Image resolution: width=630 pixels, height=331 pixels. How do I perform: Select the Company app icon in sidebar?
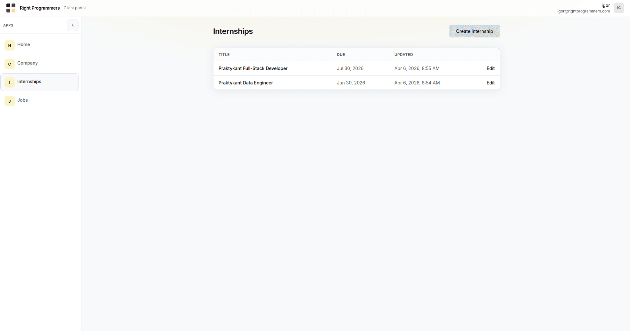9,64
